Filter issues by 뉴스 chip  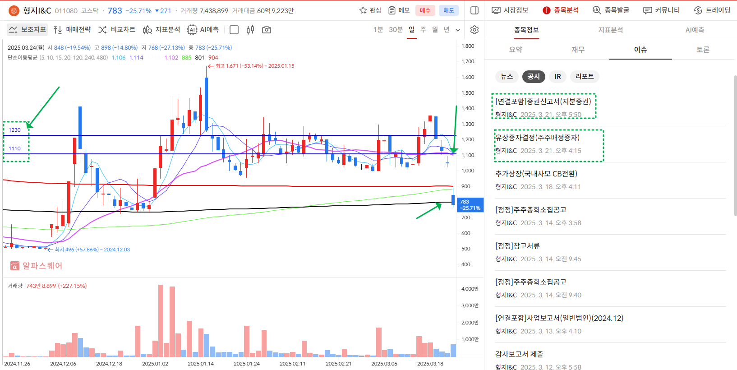pyautogui.click(x=507, y=77)
